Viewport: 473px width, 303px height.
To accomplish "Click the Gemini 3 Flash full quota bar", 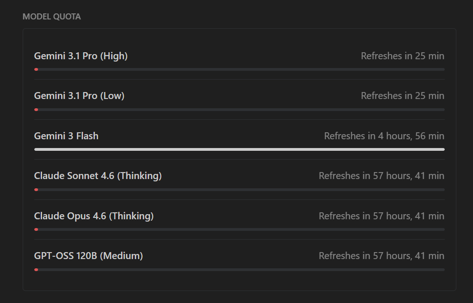I will pyautogui.click(x=239, y=149).
